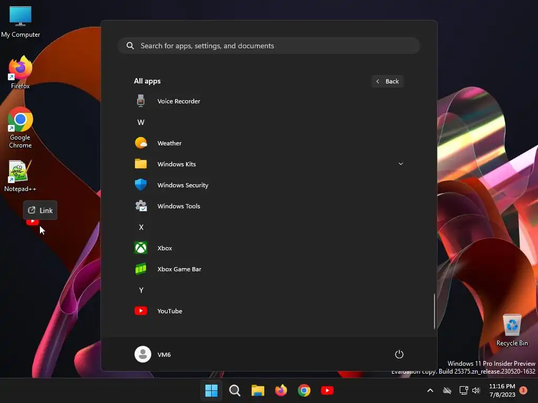Click the Search for apps input field
This screenshot has height=403, width=538.
[269, 46]
